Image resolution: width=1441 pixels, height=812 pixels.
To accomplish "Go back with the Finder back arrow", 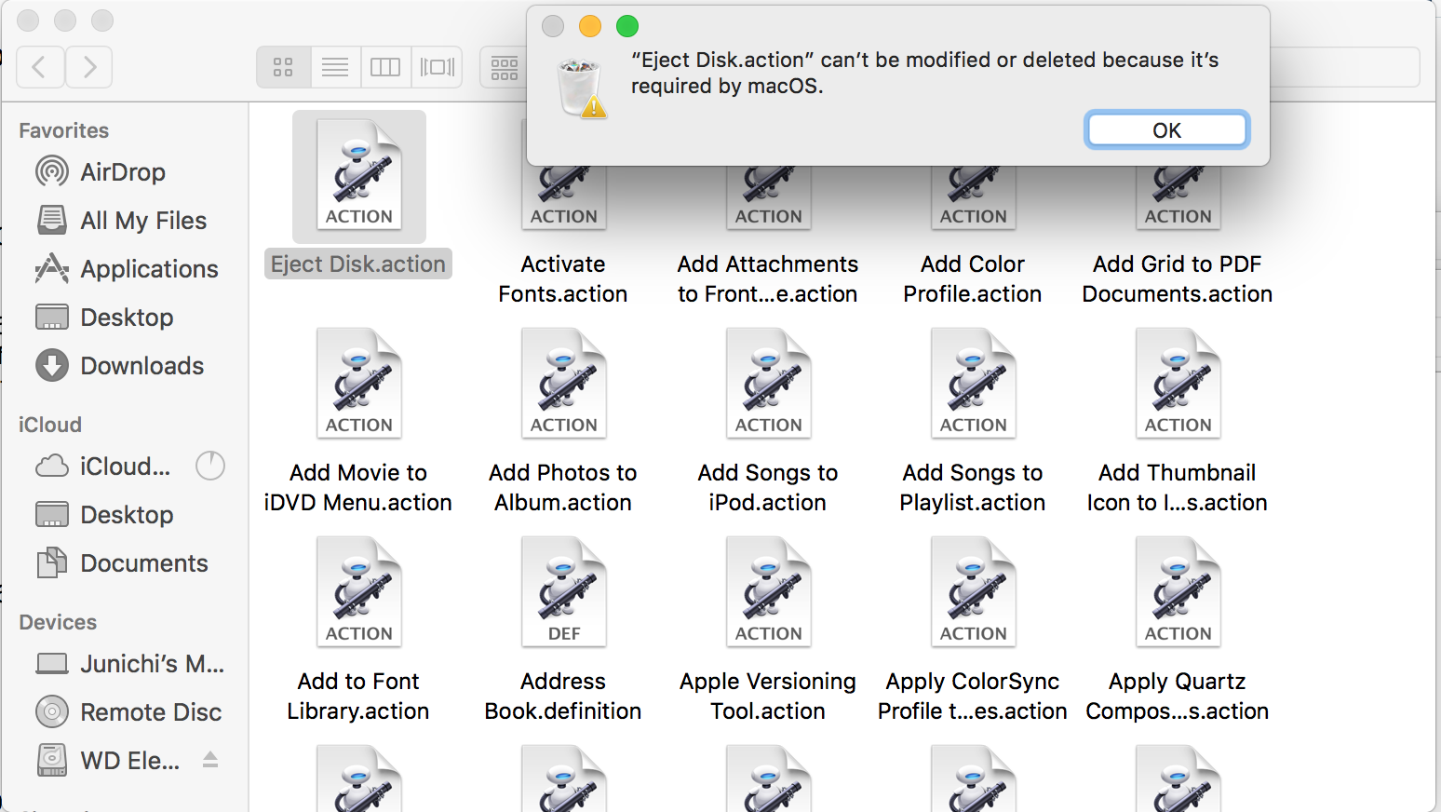I will coord(40,67).
